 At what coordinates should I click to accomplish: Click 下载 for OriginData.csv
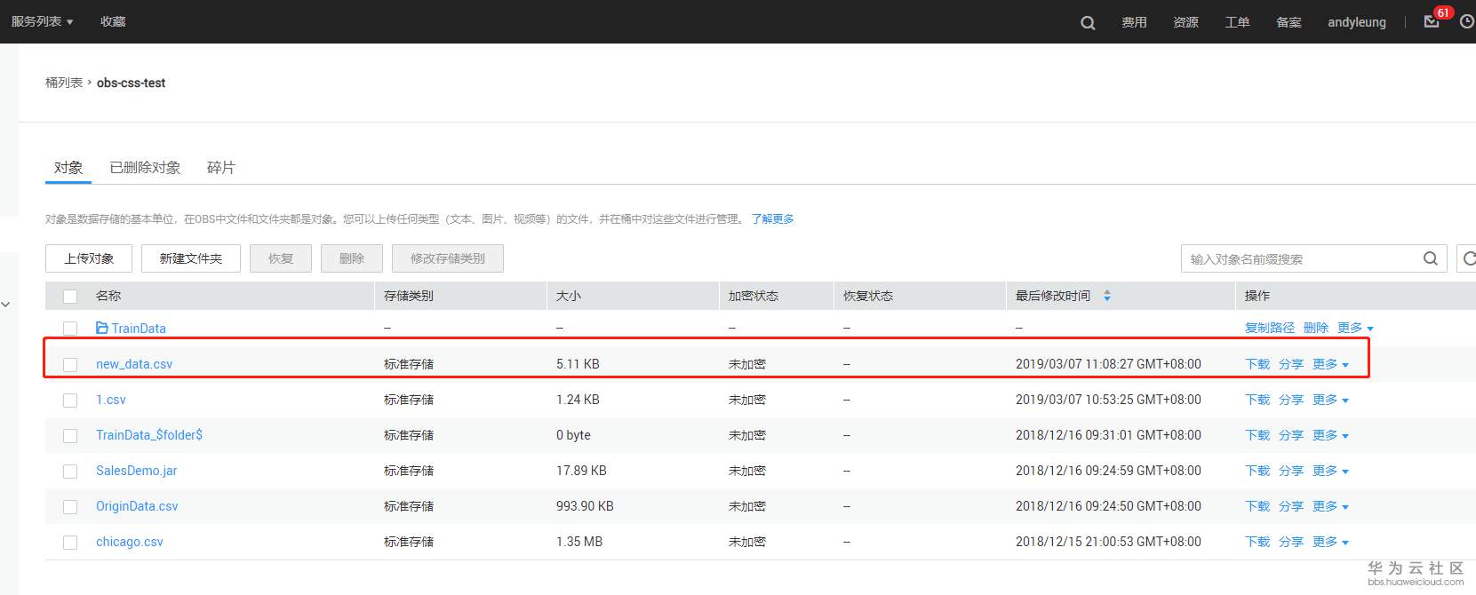pos(1257,506)
